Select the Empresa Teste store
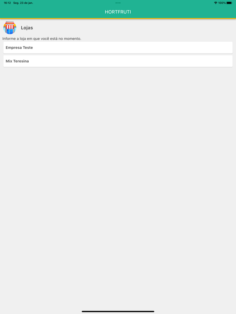This screenshot has width=236, height=314. (x=118, y=48)
